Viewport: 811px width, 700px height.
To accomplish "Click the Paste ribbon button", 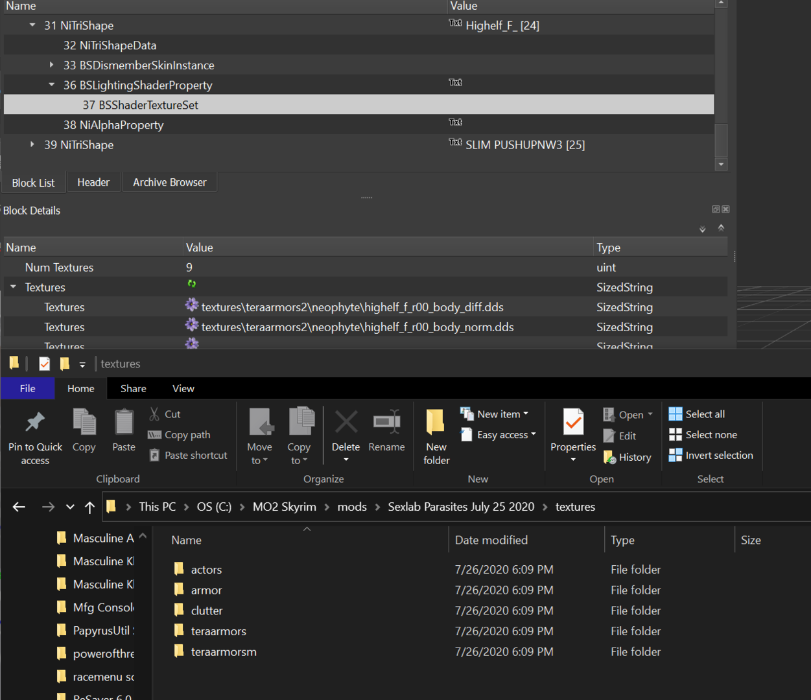I will point(124,431).
